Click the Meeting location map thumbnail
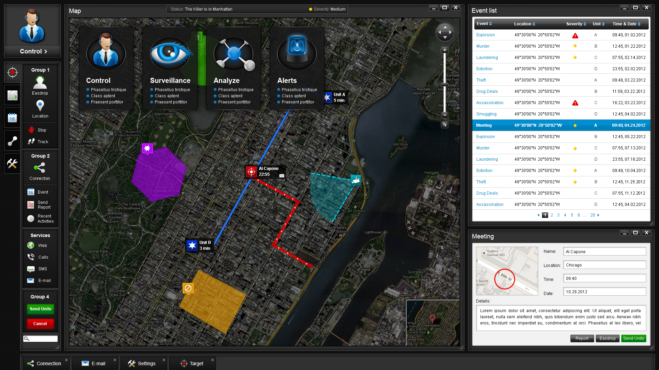 pos(507,271)
